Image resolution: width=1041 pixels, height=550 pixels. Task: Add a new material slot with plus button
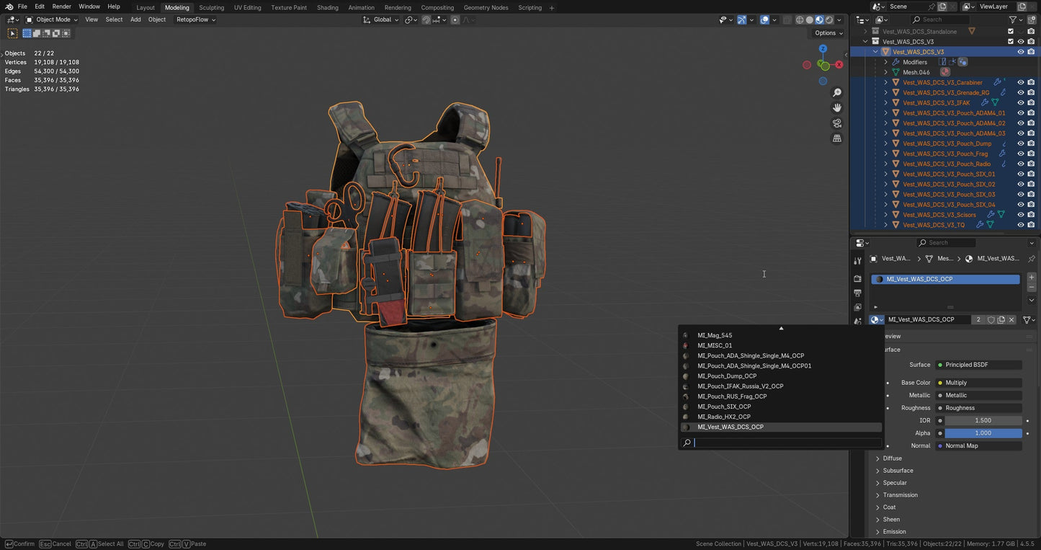[1032, 277]
